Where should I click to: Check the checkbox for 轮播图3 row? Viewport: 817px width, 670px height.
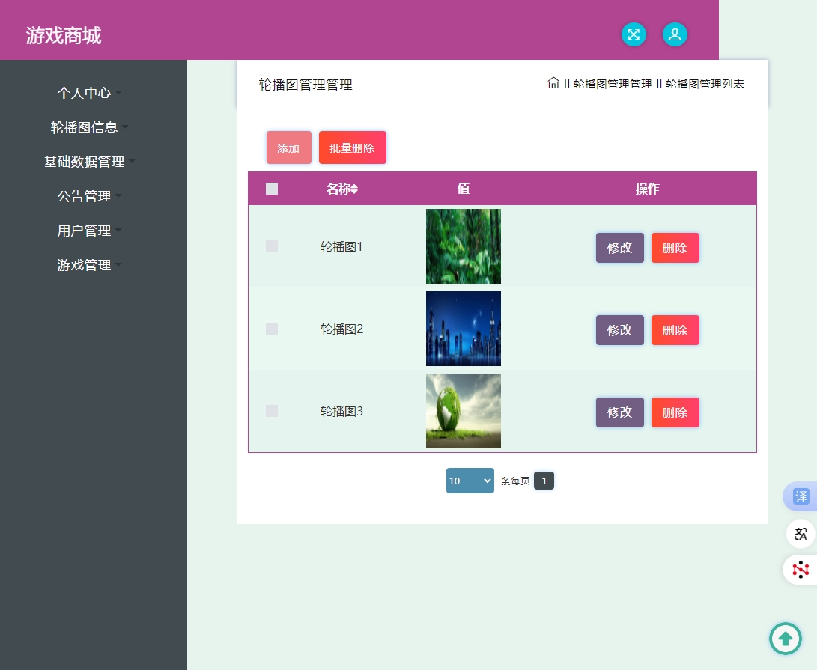[x=272, y=411]
